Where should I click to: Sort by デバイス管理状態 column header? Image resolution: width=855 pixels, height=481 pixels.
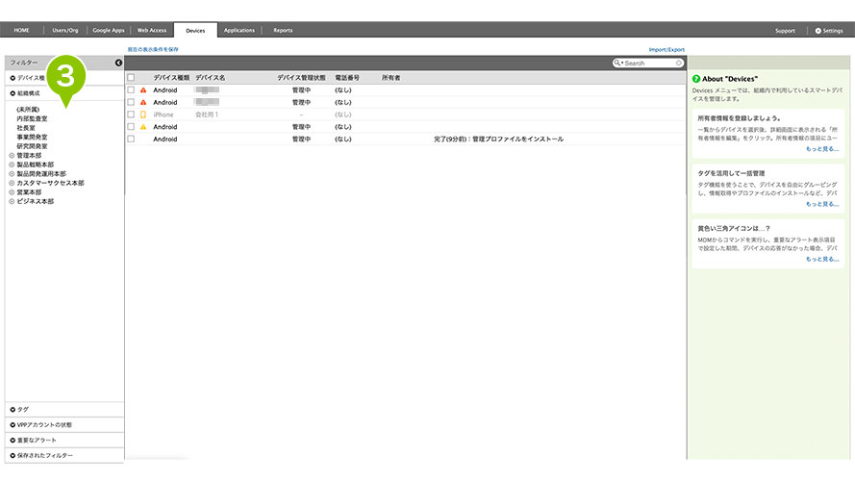pyautogui.click(x=302, y=78)
